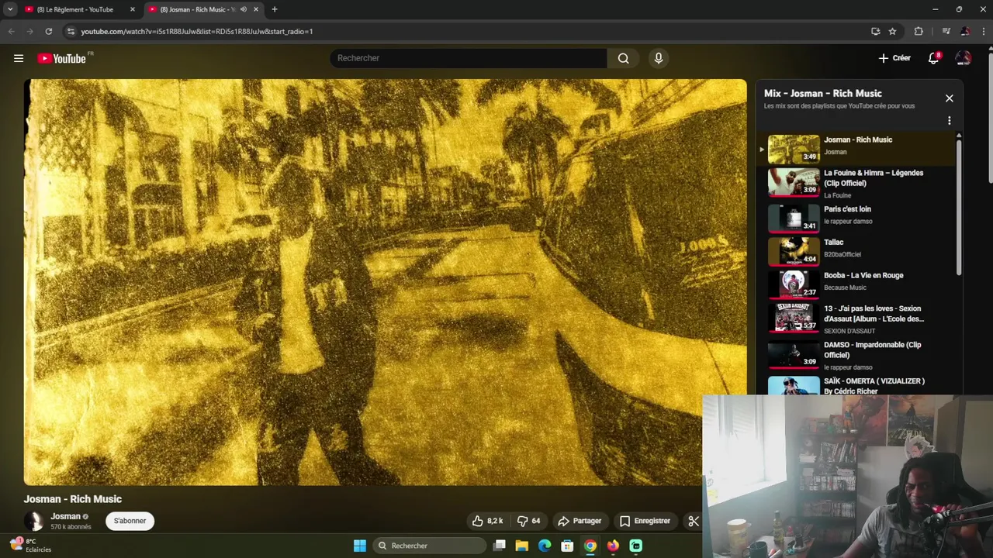Launch Microsoft Edge from taskbar

(x=545, y=546)
